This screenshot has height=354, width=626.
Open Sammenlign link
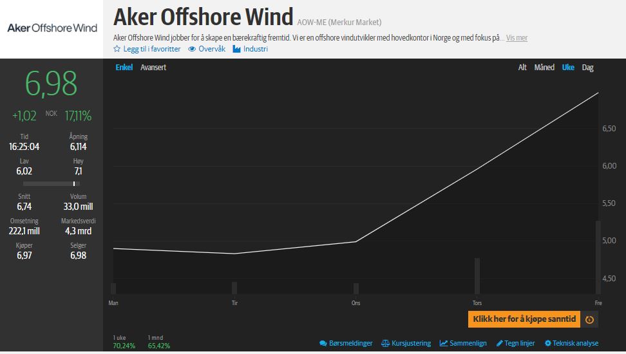click(468, 343)
